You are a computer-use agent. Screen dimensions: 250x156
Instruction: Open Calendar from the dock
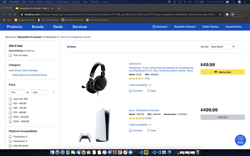(89, 152)
